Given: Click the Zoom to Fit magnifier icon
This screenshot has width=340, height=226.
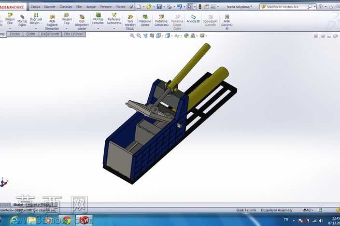Looking at the screenshot, I should [x=132, y=36].
